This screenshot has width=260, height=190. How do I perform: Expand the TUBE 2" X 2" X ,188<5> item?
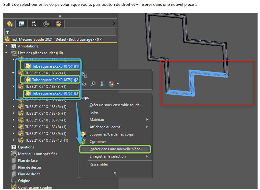click(x=13, y=107)
